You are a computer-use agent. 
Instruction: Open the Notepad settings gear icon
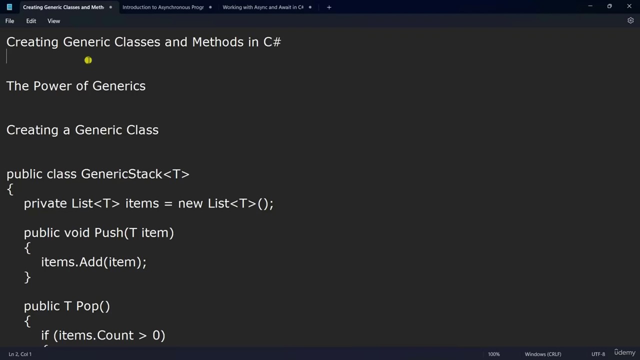[630, 20]
